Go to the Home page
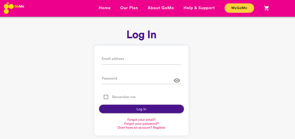This screenshot has height=139, width=295. pos(104,8)
